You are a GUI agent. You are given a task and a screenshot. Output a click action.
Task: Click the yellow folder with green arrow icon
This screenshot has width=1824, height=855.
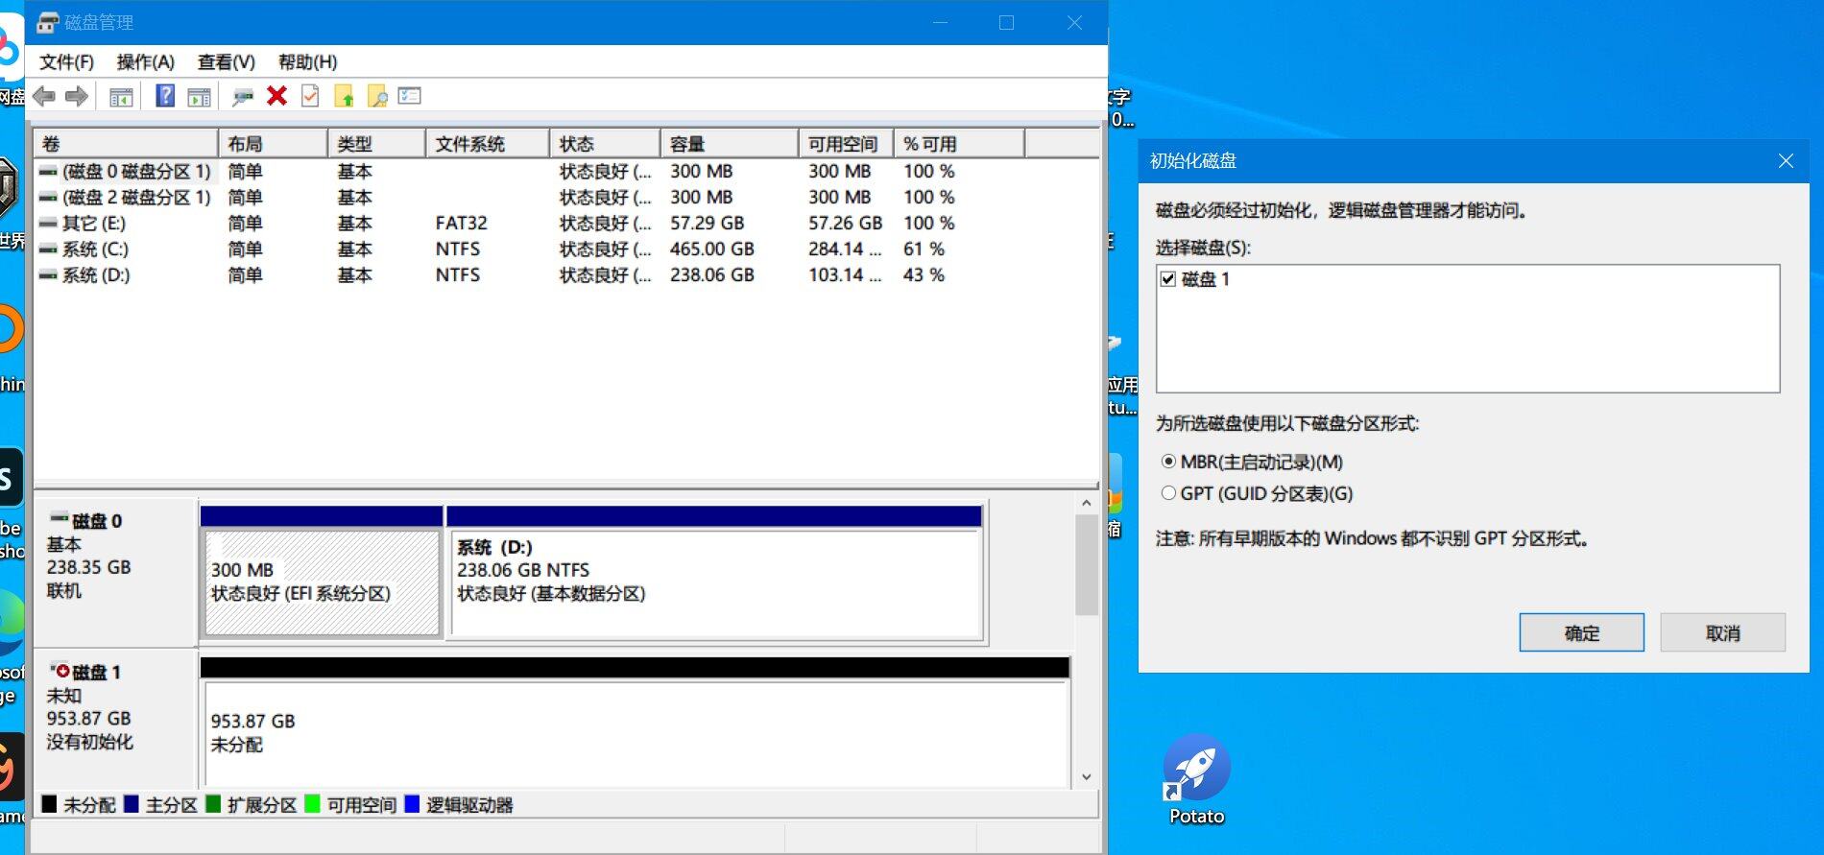pyautogui.click(x=344, y=96)
